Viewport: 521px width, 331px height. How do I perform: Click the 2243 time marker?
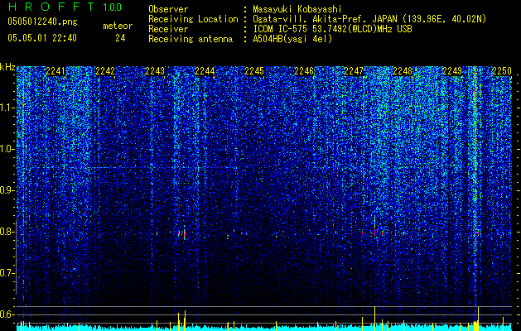coord(155,71)
